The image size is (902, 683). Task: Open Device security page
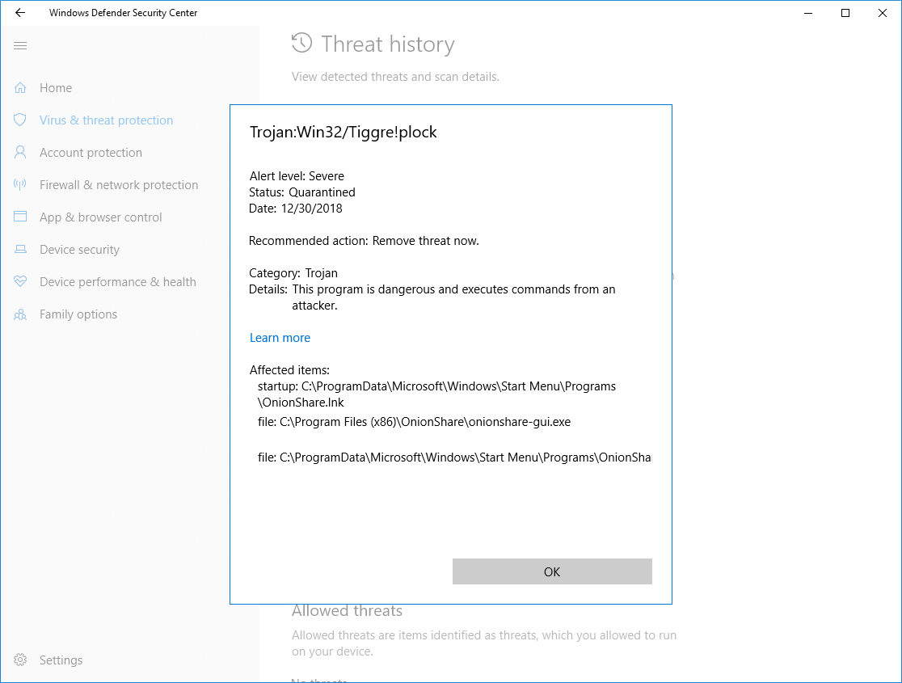click(79, 249)
